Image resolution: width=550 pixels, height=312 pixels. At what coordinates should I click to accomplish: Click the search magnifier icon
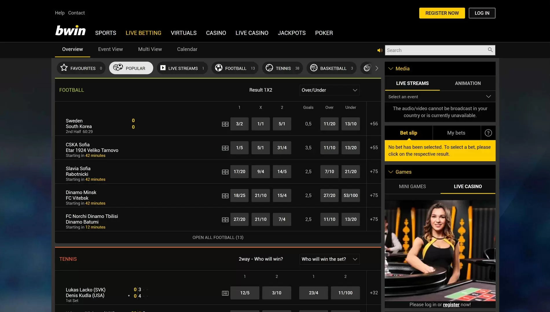pyautogui.click(x=490, y=50)
